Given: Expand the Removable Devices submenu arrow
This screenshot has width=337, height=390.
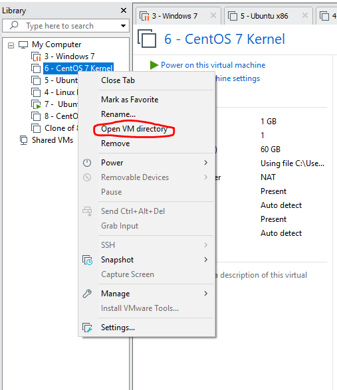Looking at the screenshot, I should [x=206, y=177].
